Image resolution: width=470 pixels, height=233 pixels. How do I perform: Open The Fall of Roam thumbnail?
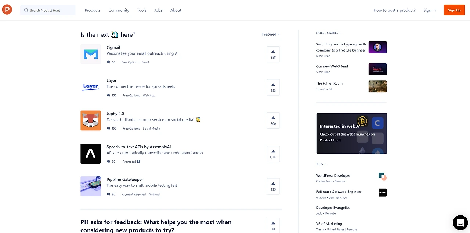point(377,86)
